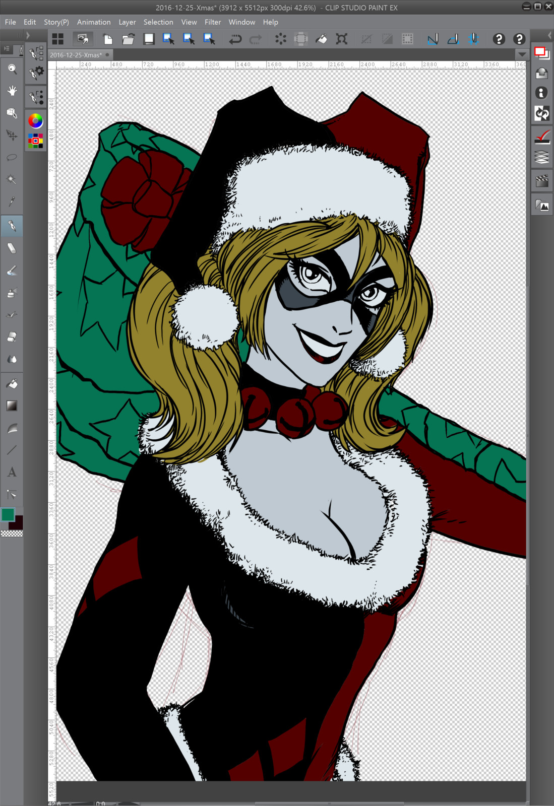
Task: Open the Quick Access palette icon
Action: (x=542, y=52)
